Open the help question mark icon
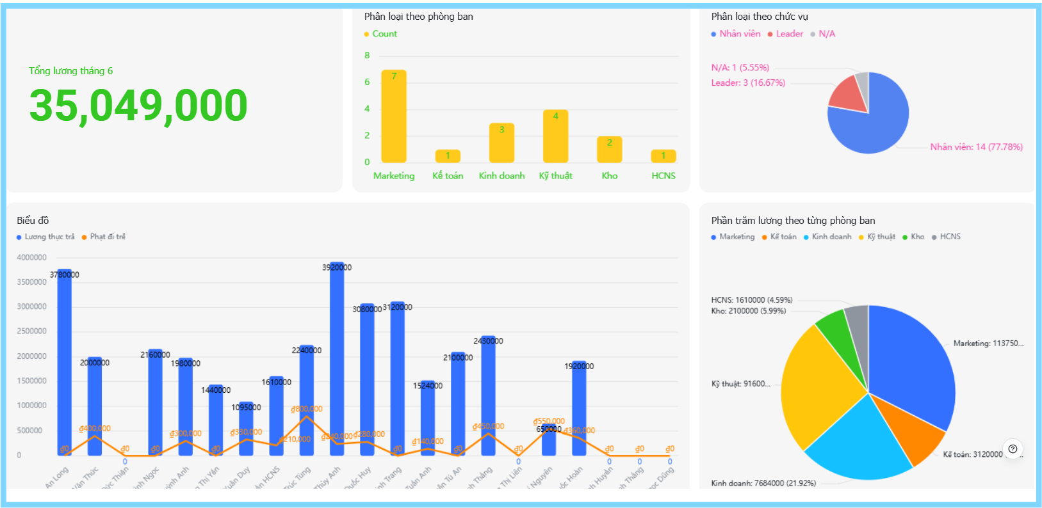Image resolution: width=1042 pixels, height=508 pixels. [x=1013, y=448]
